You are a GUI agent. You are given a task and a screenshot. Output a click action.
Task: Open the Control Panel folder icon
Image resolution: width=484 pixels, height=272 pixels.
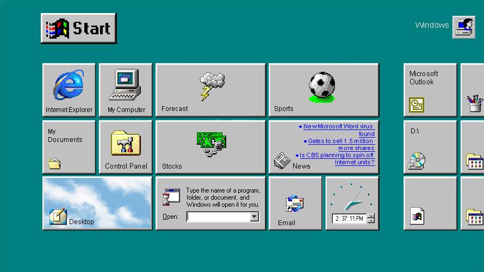[x=126, y=144]
